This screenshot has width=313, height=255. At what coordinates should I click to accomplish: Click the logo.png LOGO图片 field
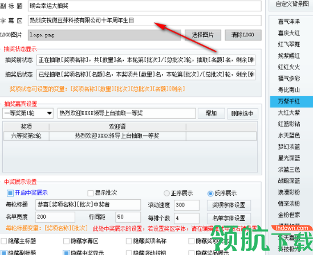104,35
